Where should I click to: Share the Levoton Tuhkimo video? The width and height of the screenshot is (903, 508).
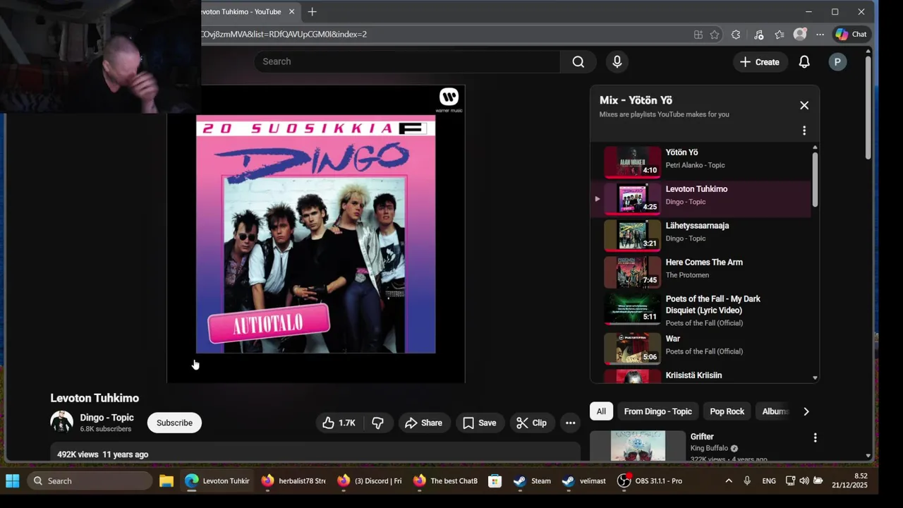click(424, 423)
